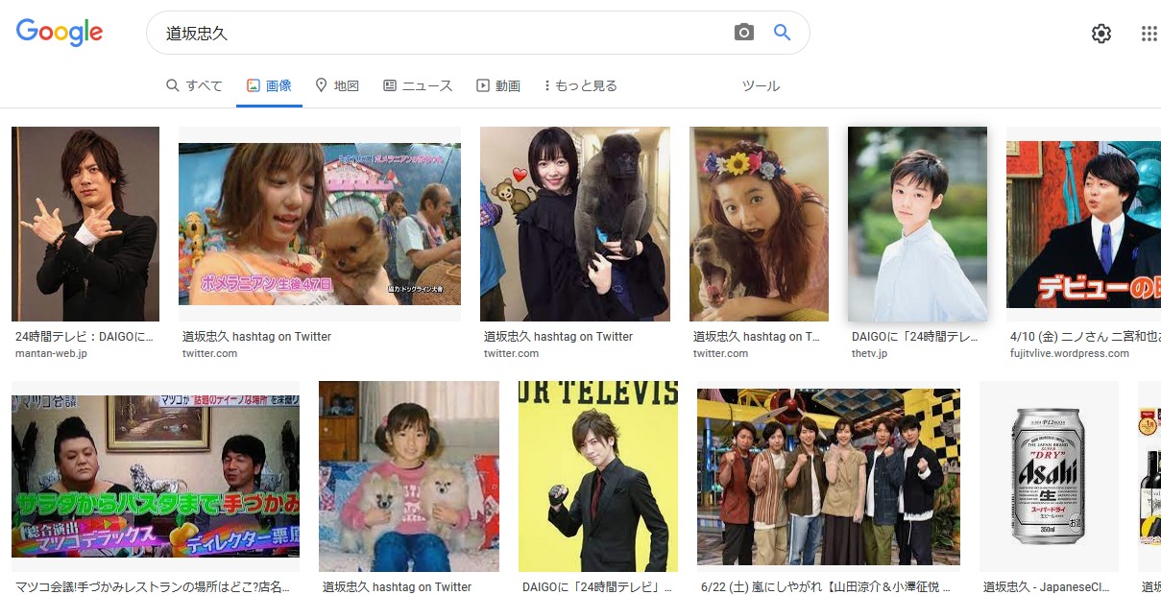Open the 道坂忠久 - JapaneseCl... result caption

1047,586
